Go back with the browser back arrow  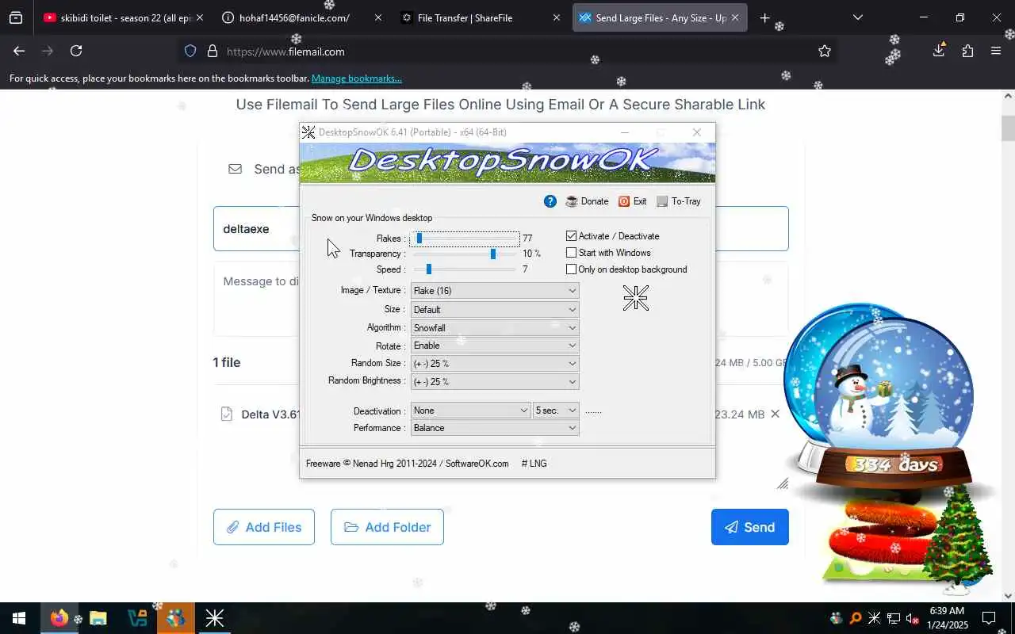[19, 51]
